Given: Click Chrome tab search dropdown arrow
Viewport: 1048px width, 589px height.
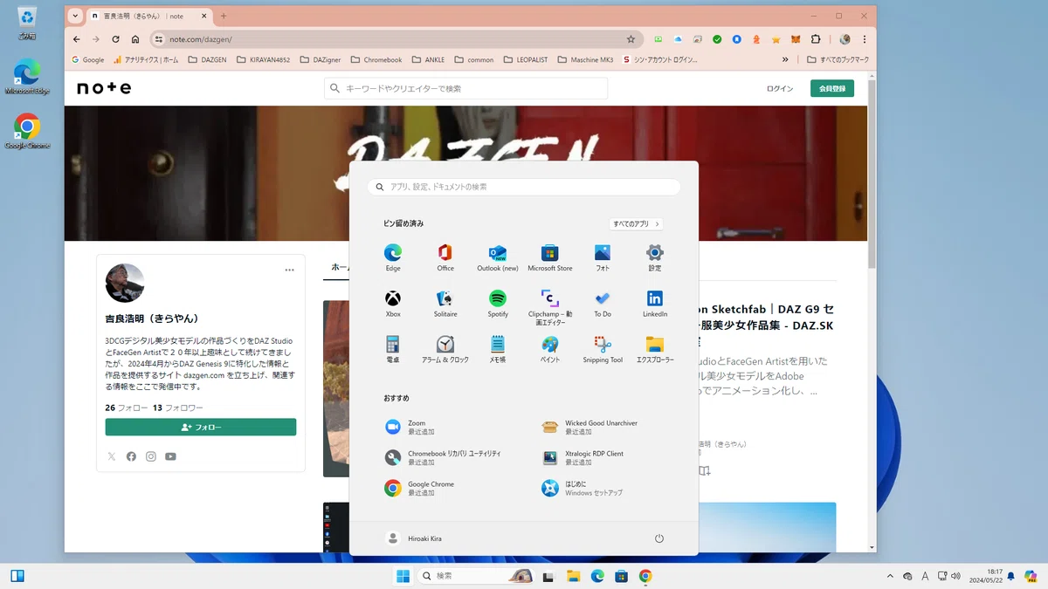Looking at the screenshot, I should 75,16.
